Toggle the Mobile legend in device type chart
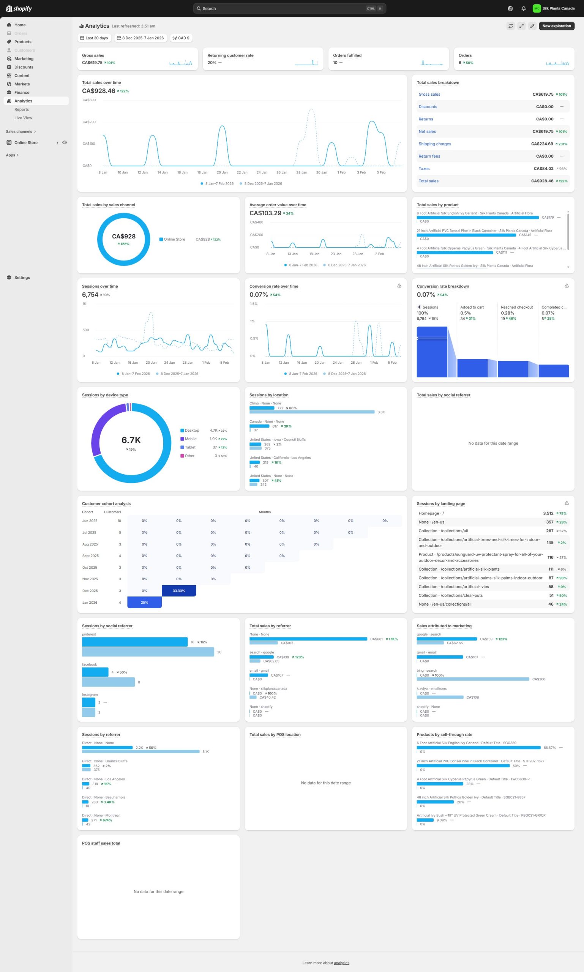The width and height of the screenshot is (584, 972). [188, 439]
